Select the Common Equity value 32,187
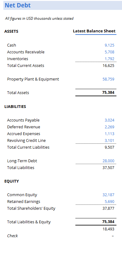 click(108, 195)
